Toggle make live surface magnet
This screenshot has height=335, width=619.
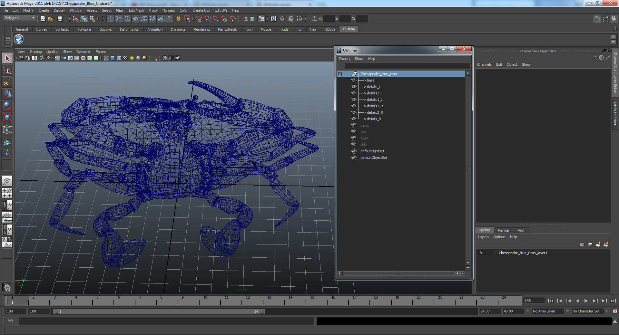(x=233, y=19)
